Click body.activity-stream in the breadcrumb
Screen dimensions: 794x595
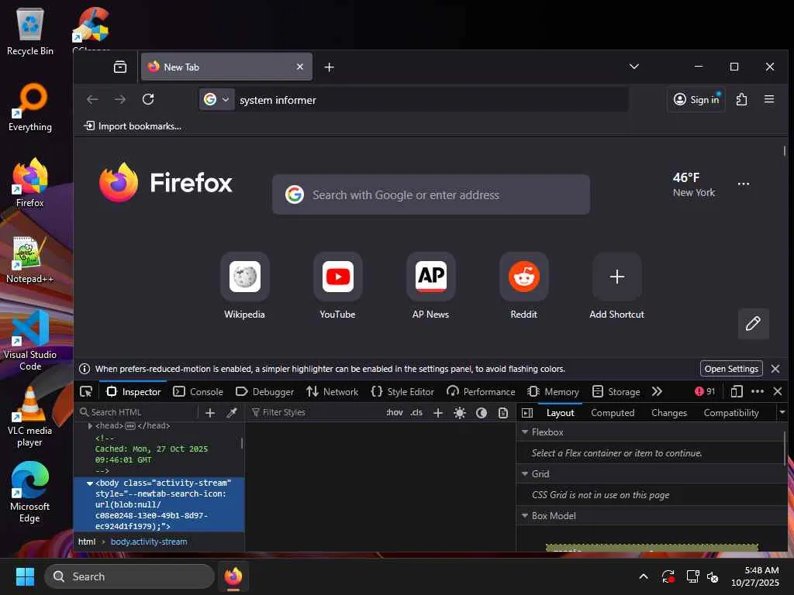click(x=149, y=542)
